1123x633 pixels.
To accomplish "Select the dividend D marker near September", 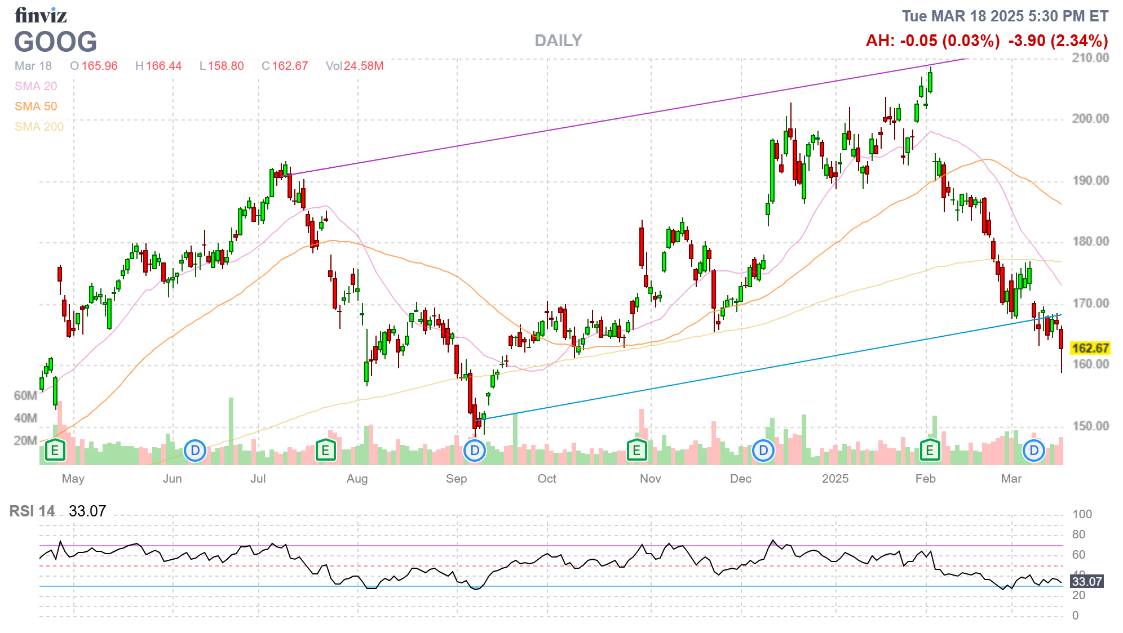I will pyautogui.click(x=475, y=451).
